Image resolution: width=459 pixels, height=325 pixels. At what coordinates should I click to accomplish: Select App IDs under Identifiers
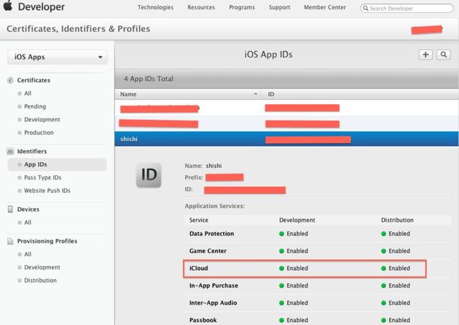pyautogui.click(x=56, y=164)
